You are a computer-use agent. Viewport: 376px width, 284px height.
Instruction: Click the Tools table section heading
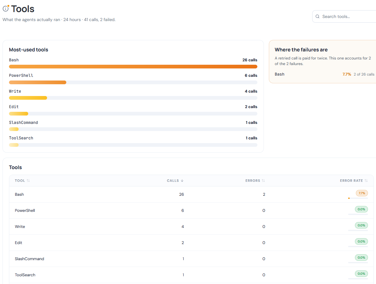tap(15, 167)
